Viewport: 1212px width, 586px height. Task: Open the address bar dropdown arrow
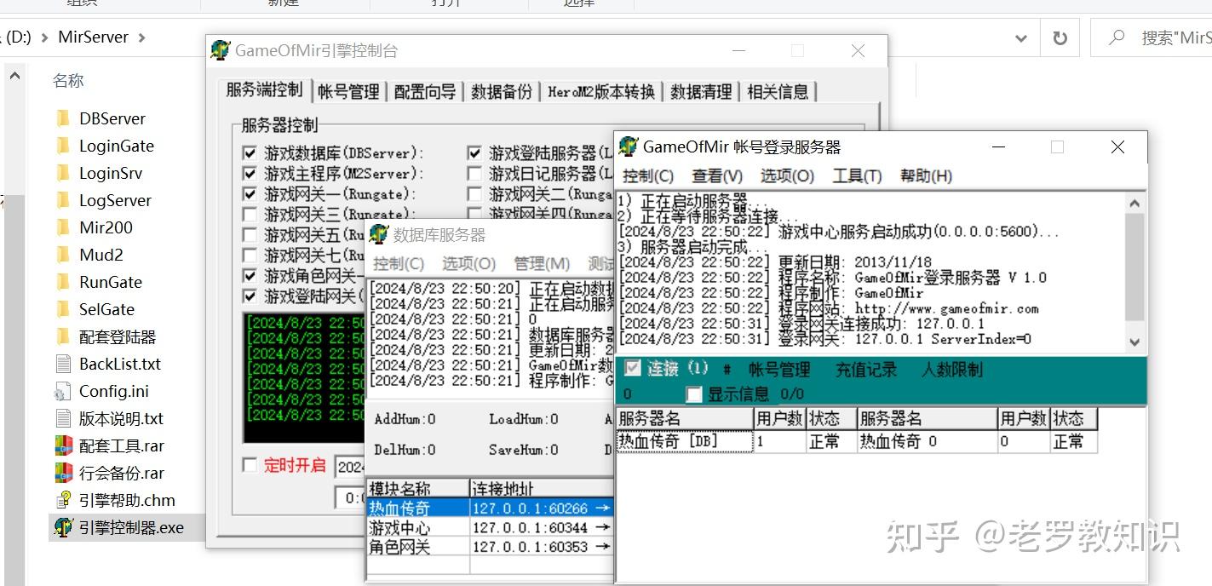(1020, 37)
